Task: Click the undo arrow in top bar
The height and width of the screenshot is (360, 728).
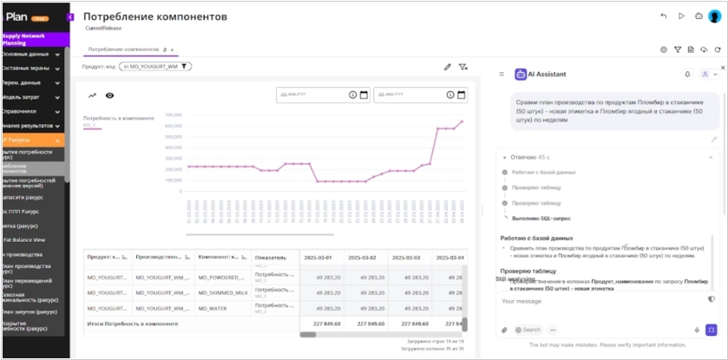Action: (x=664, y=16)
